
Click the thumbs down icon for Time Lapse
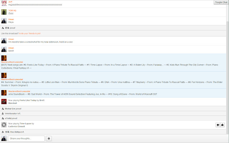point(218,125)
